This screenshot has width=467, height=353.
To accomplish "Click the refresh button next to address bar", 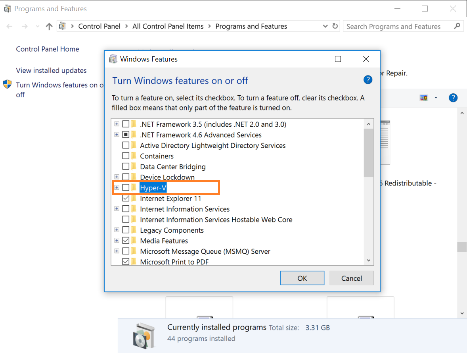I will tap(335, 26).
